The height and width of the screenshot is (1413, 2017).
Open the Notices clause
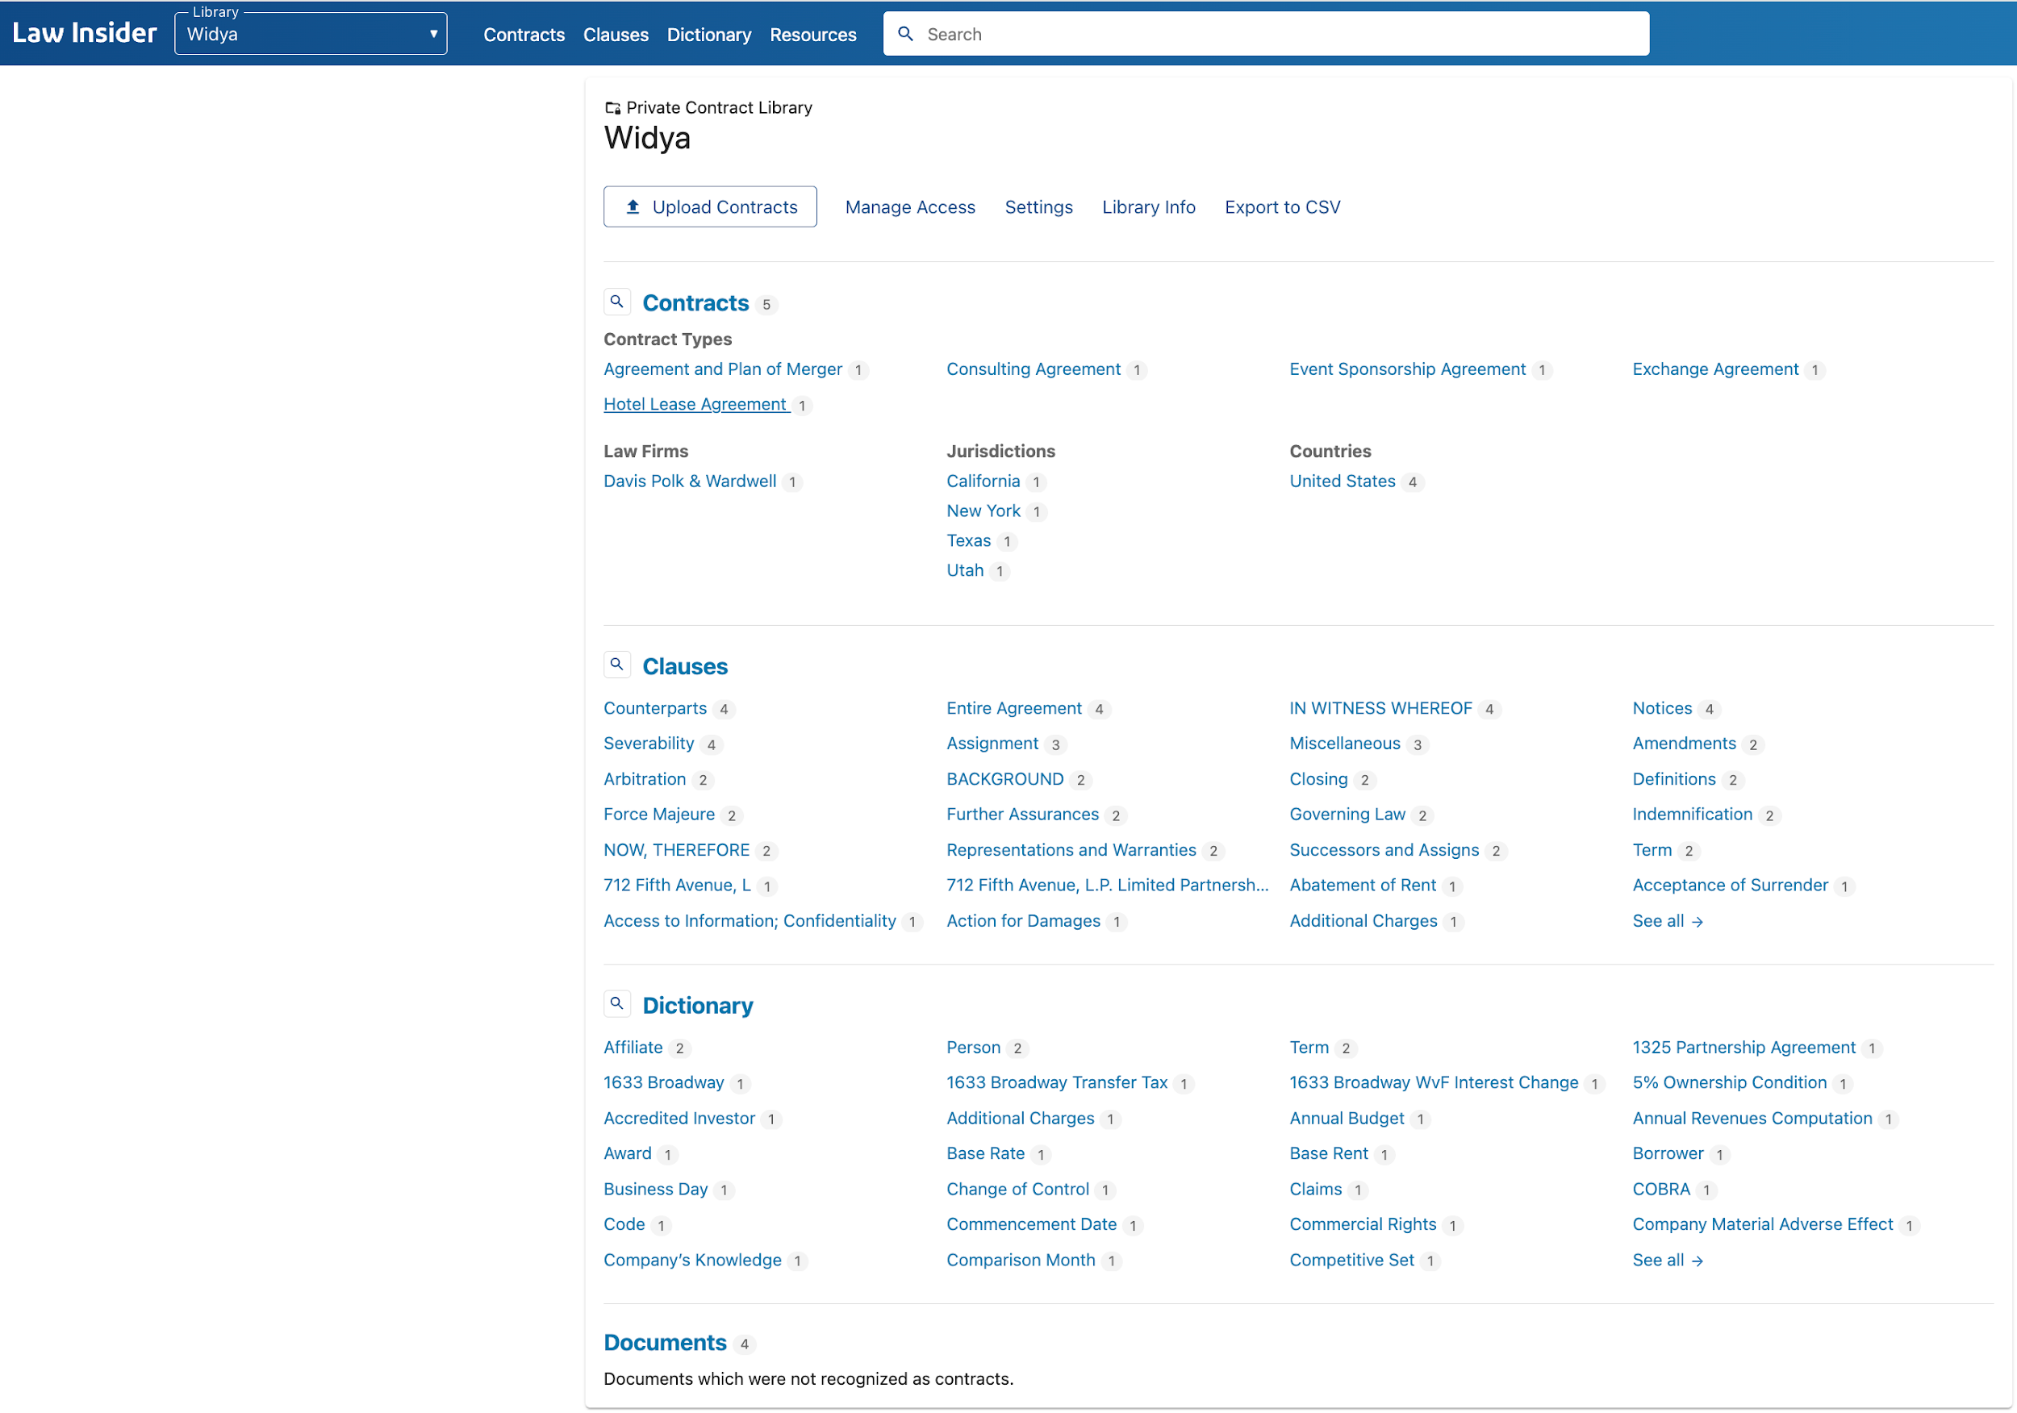point(1662,709)
